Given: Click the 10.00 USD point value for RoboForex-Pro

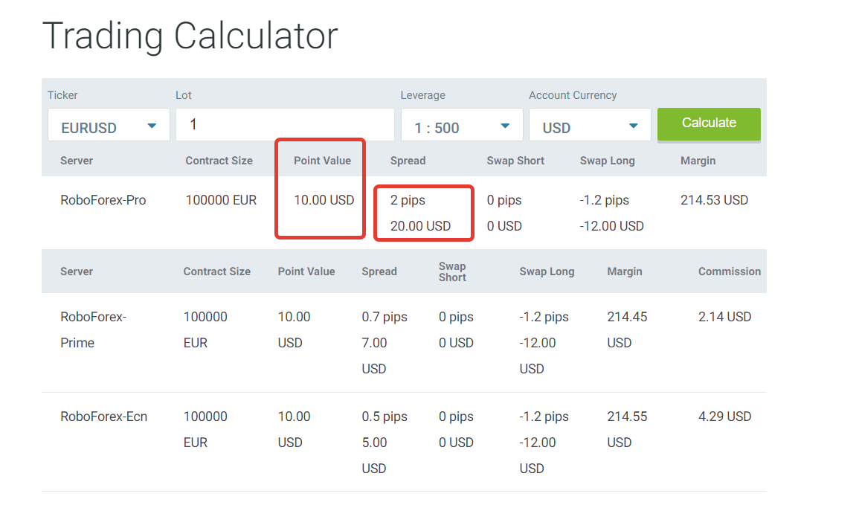Looking at the screenshot, I should tap(324, 200).
